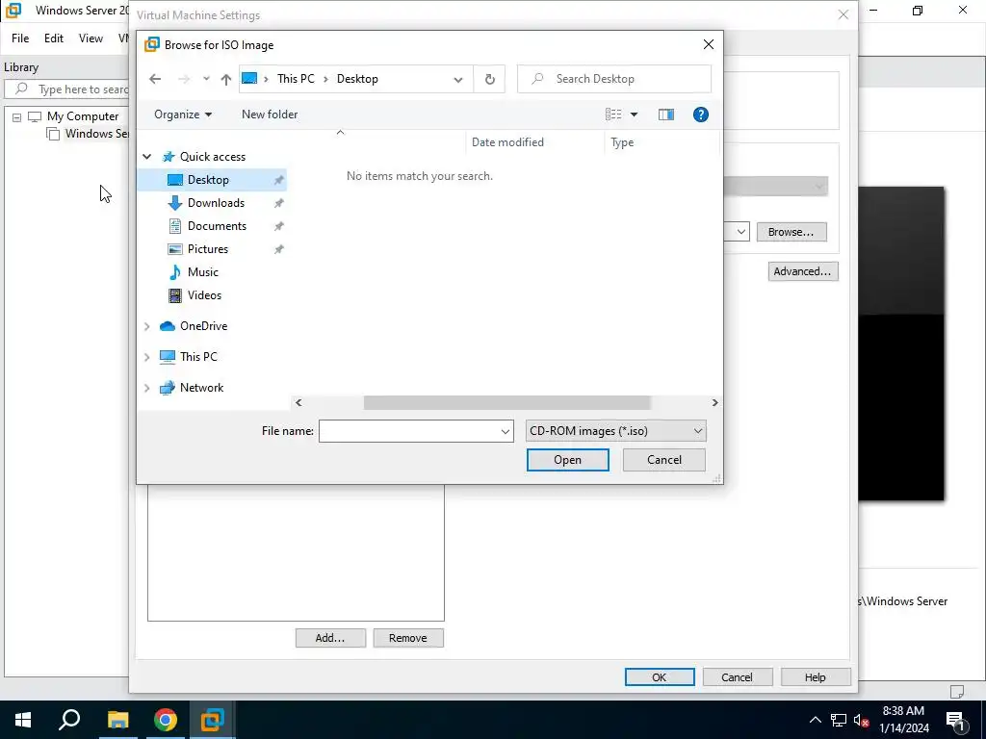Open the View menu in VMware

[x=91, y=38]
